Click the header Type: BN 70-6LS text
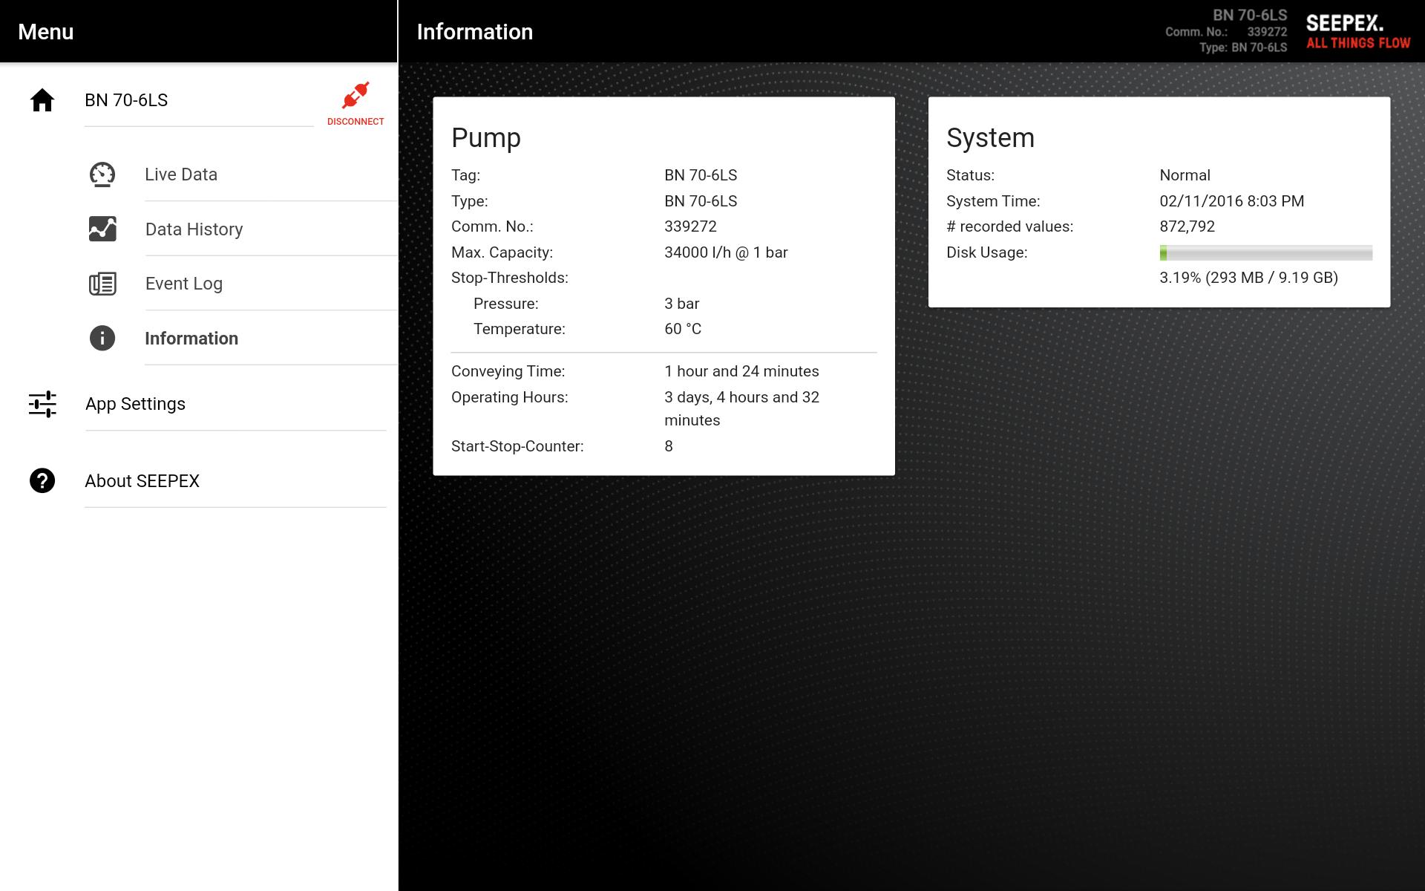Viewport: 1425px width, 891px height. (1243, 48)
